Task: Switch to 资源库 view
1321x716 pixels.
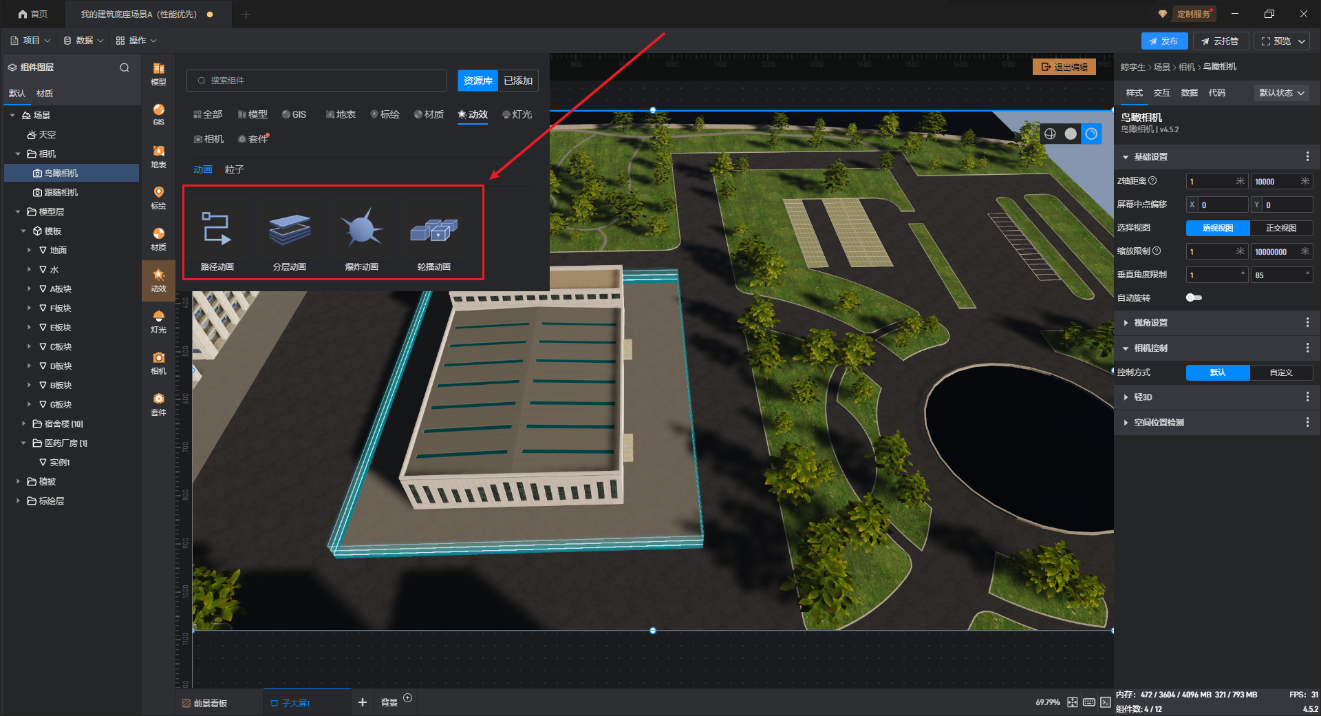Action: click(477, 81)
